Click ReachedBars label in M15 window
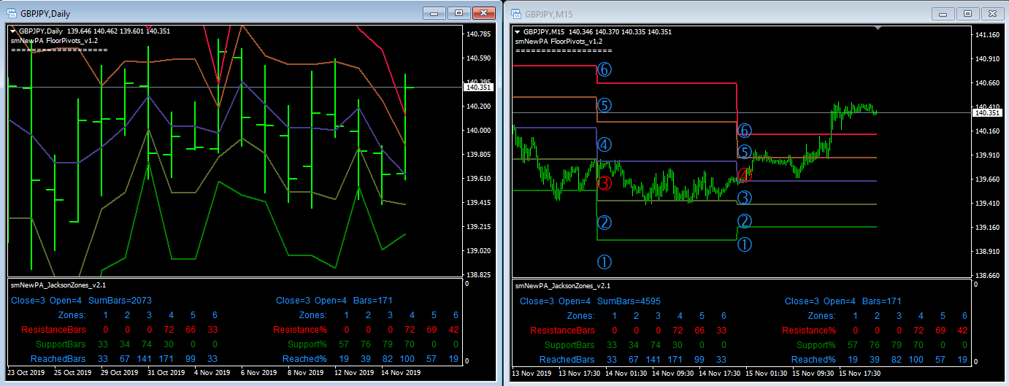This screenshot has height=386, width=1009. tap(568, 360)
